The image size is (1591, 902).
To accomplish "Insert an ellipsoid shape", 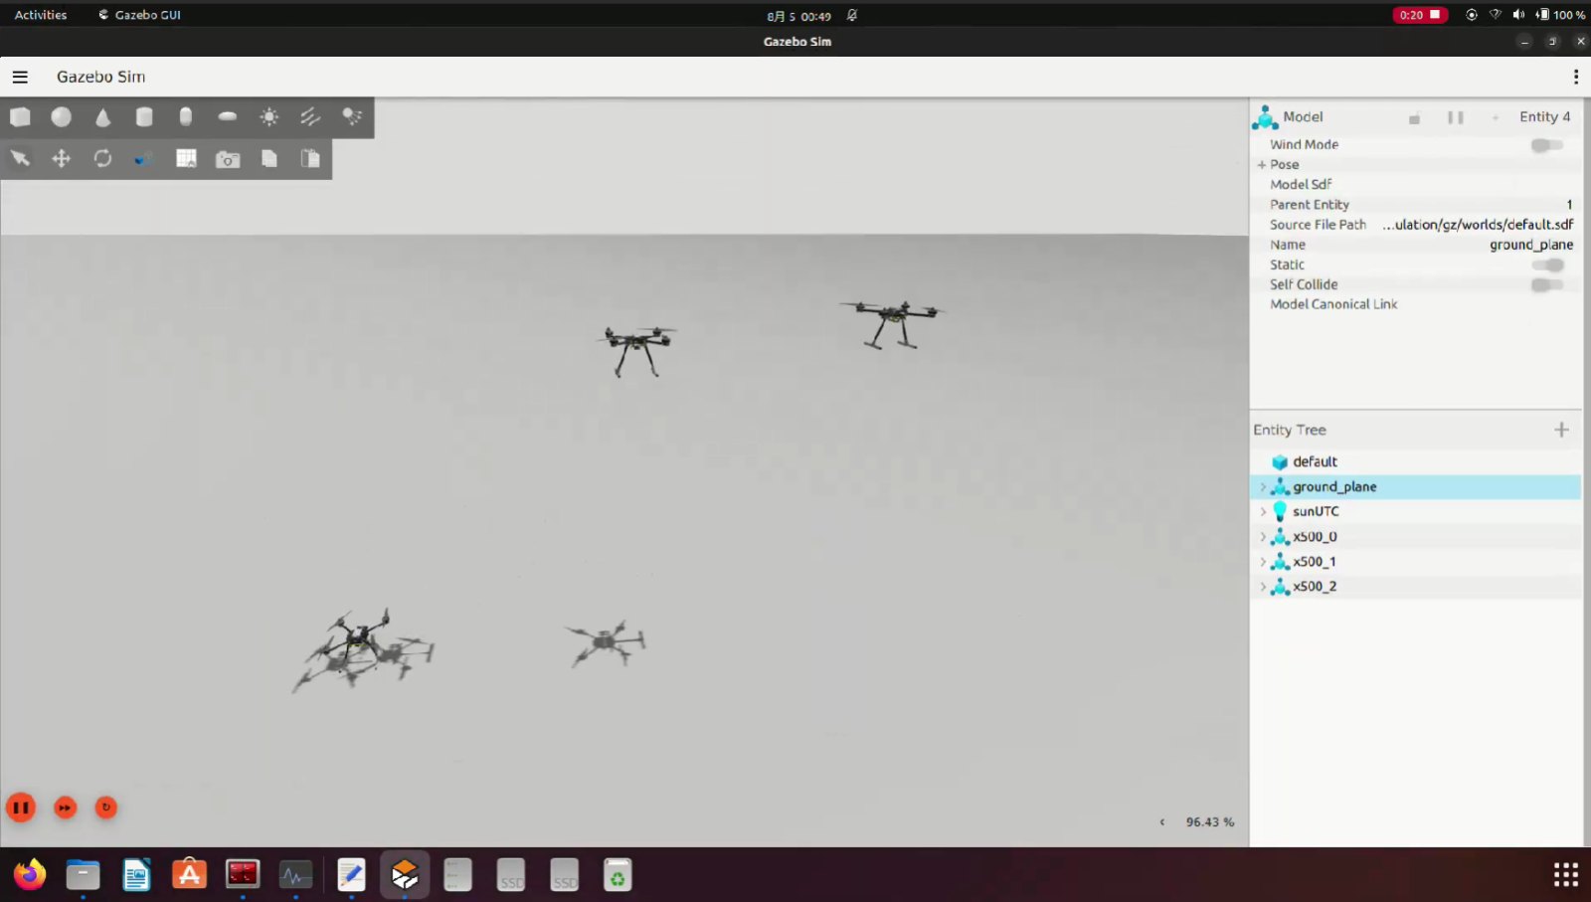I will click(x=228, y=116).
